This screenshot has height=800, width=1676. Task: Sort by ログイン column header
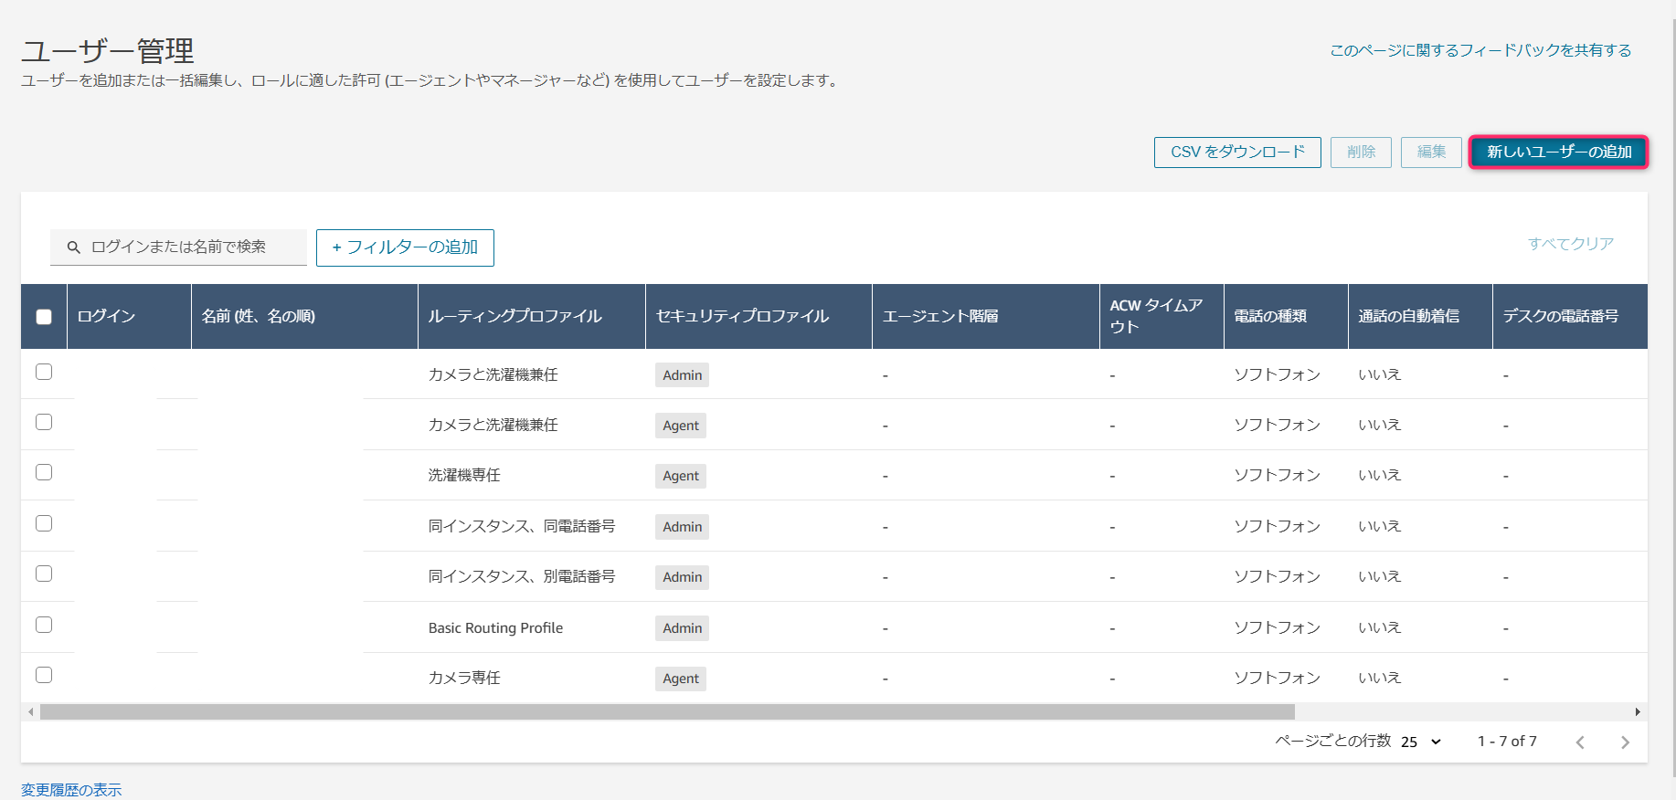point(106,316)
